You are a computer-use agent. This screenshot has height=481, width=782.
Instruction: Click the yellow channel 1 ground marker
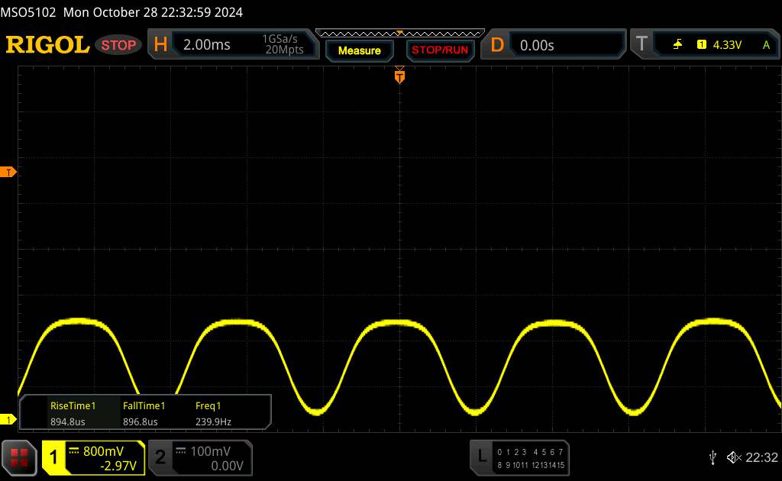tap(8, 420)
